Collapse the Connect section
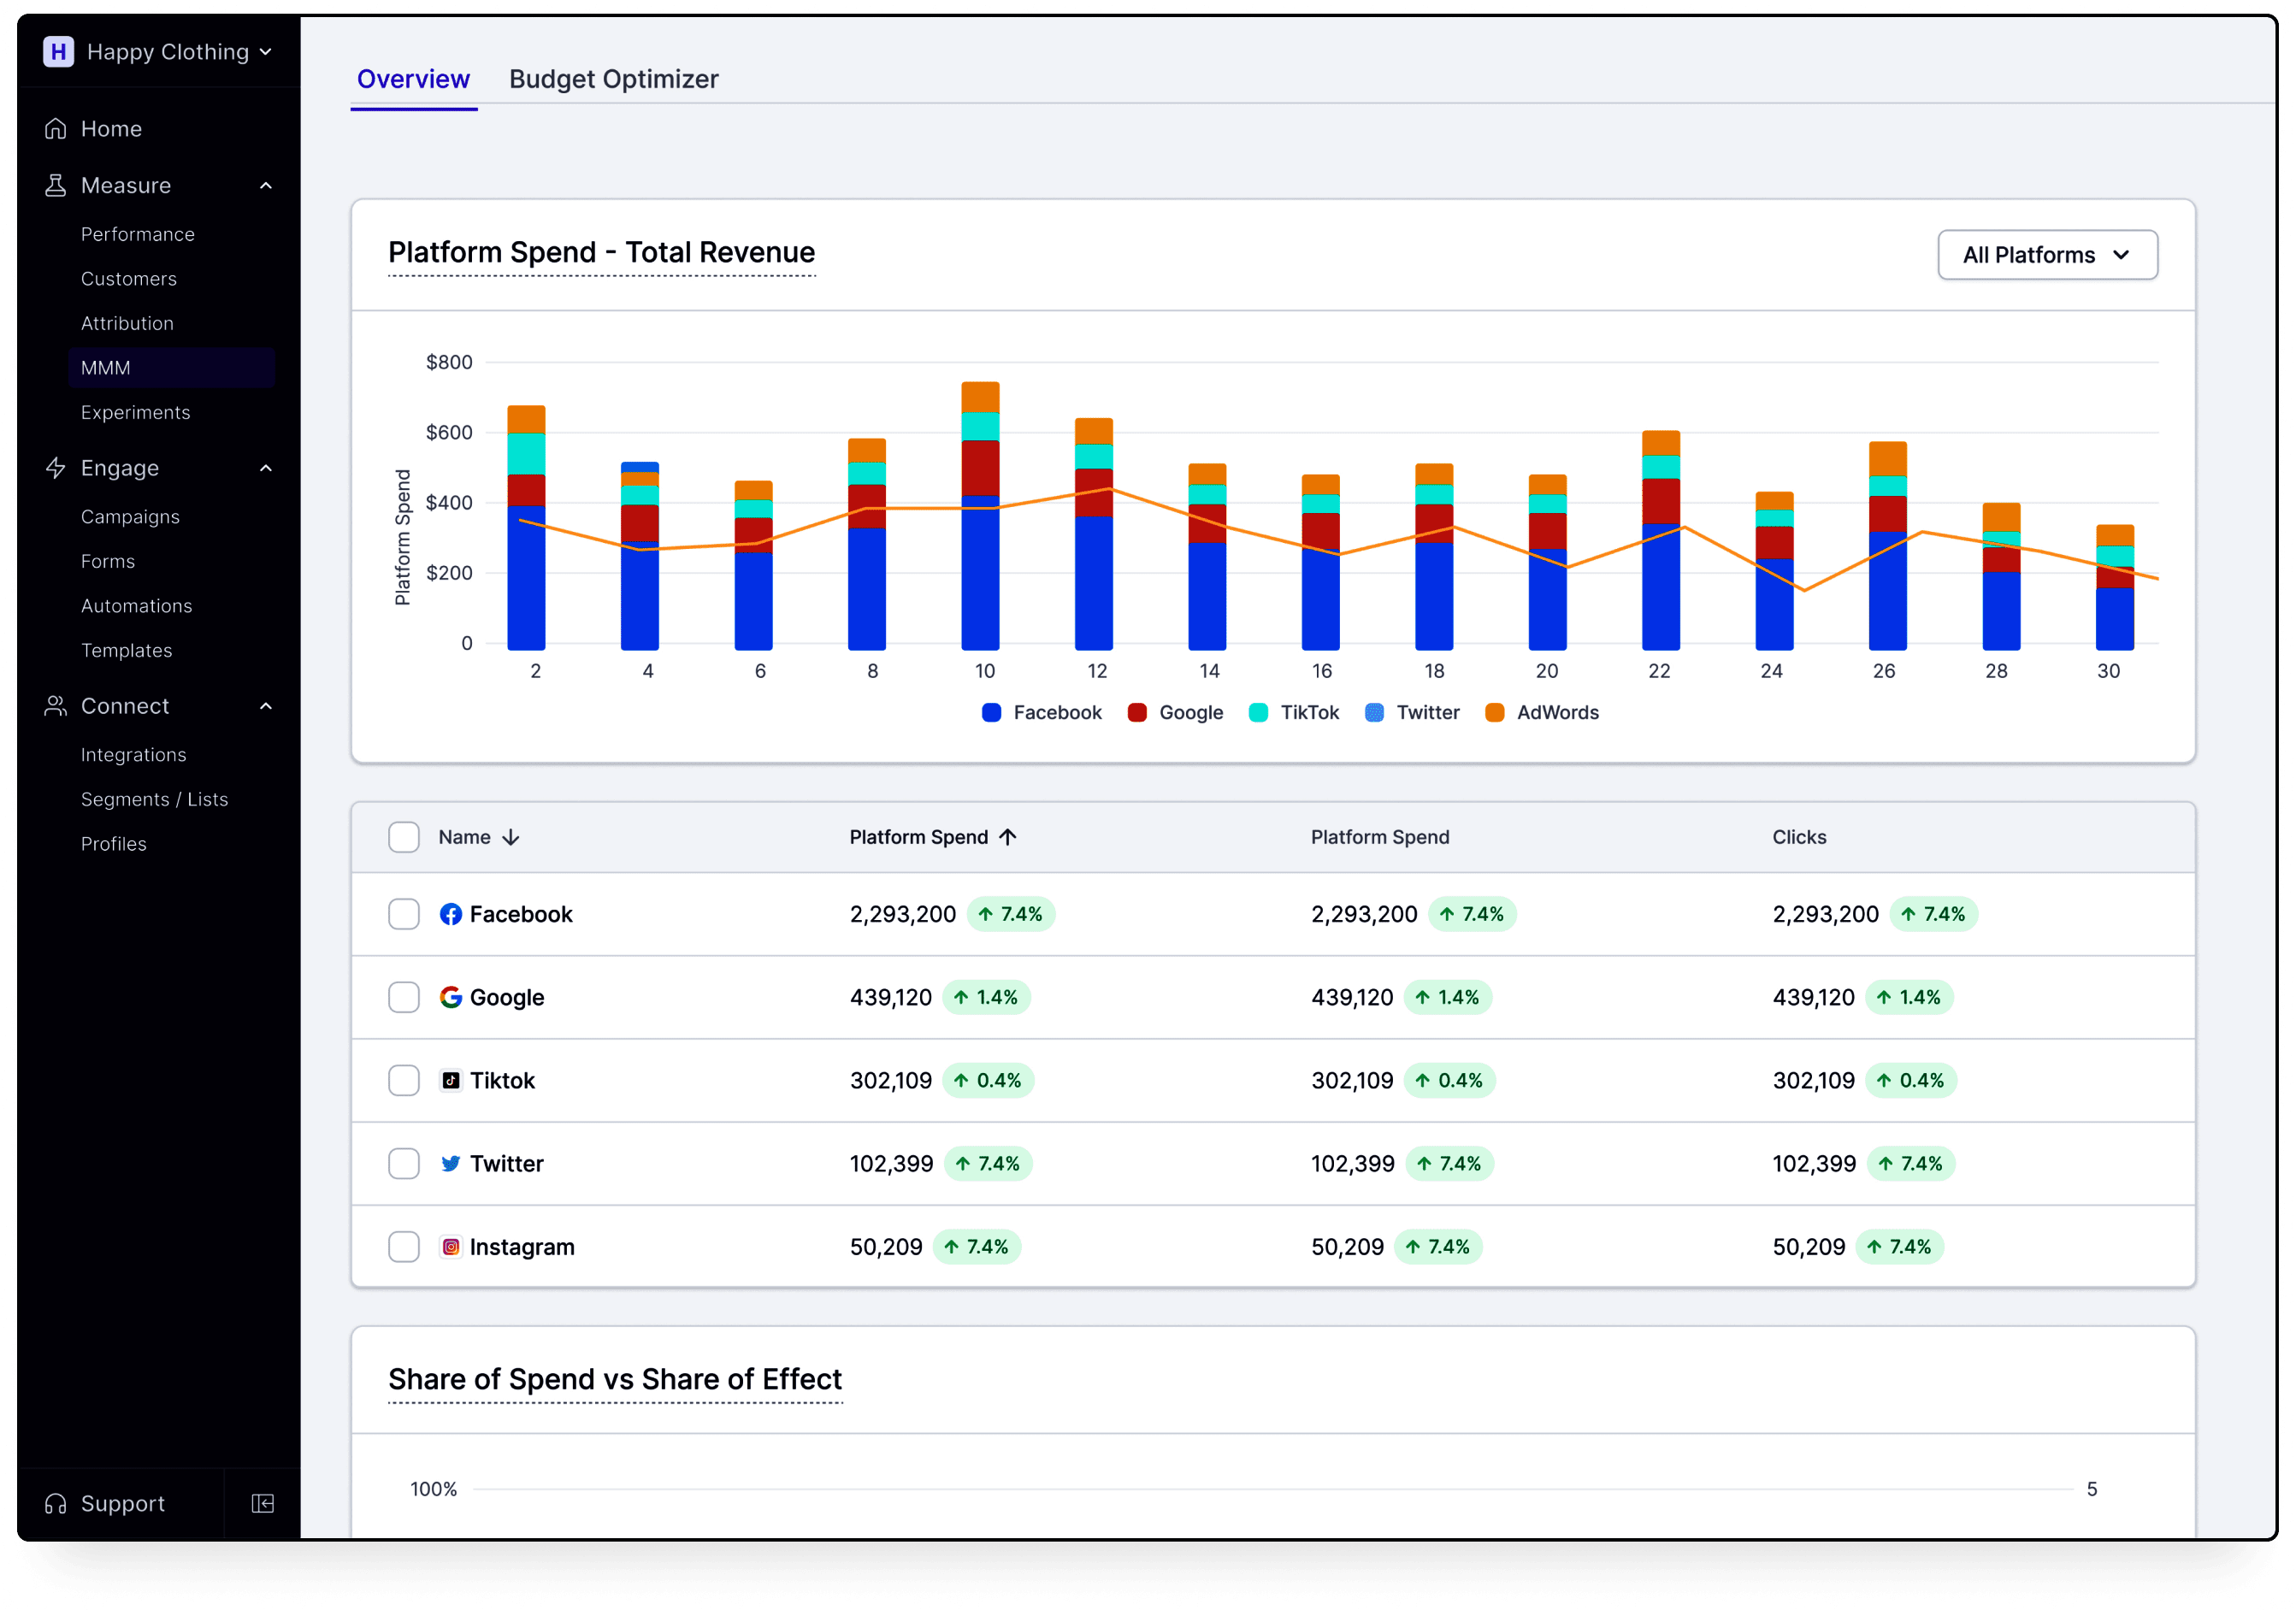 [265, 705]
